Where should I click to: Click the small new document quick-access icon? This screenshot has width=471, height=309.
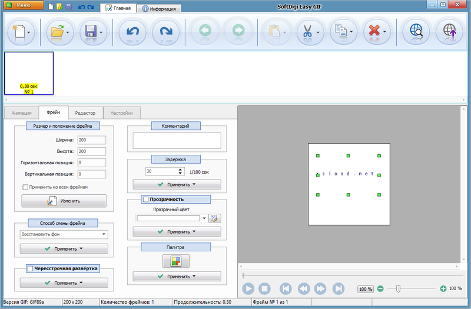click(51, 6)
